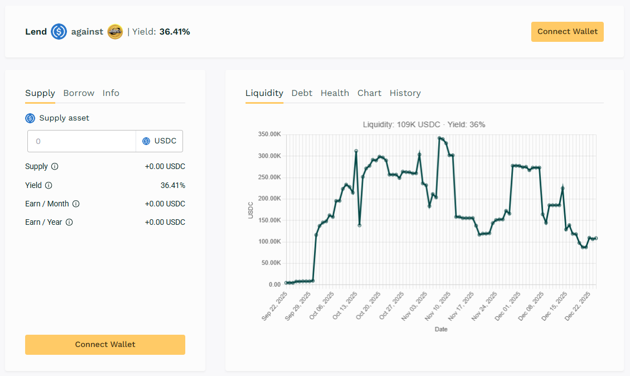
Task: Click Connect Wallet button under supply form
Action: tap(105, 345)
